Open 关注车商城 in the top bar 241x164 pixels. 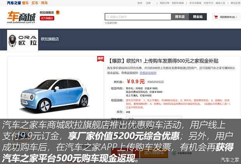(195, 3)
